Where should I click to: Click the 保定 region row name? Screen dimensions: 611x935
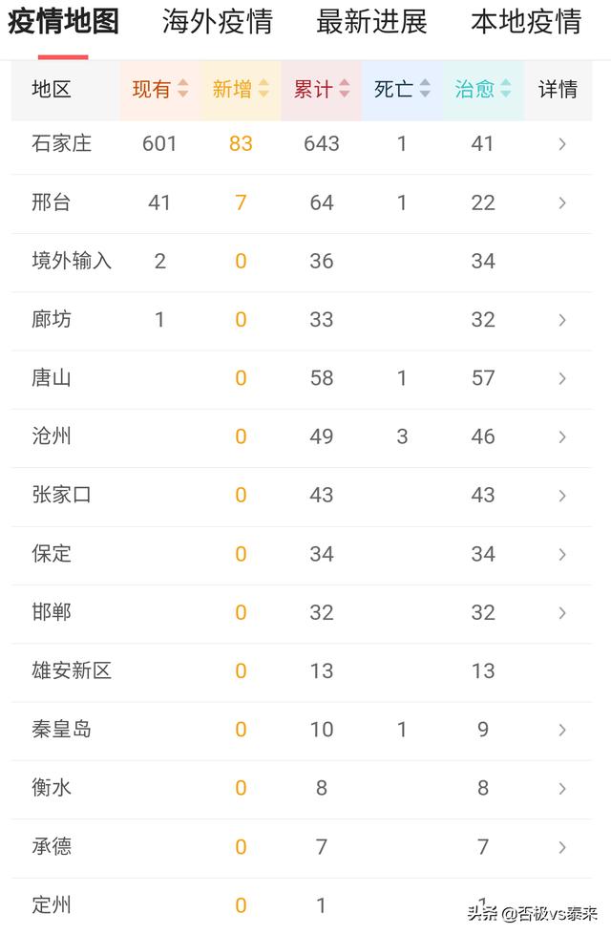[52, 553]
